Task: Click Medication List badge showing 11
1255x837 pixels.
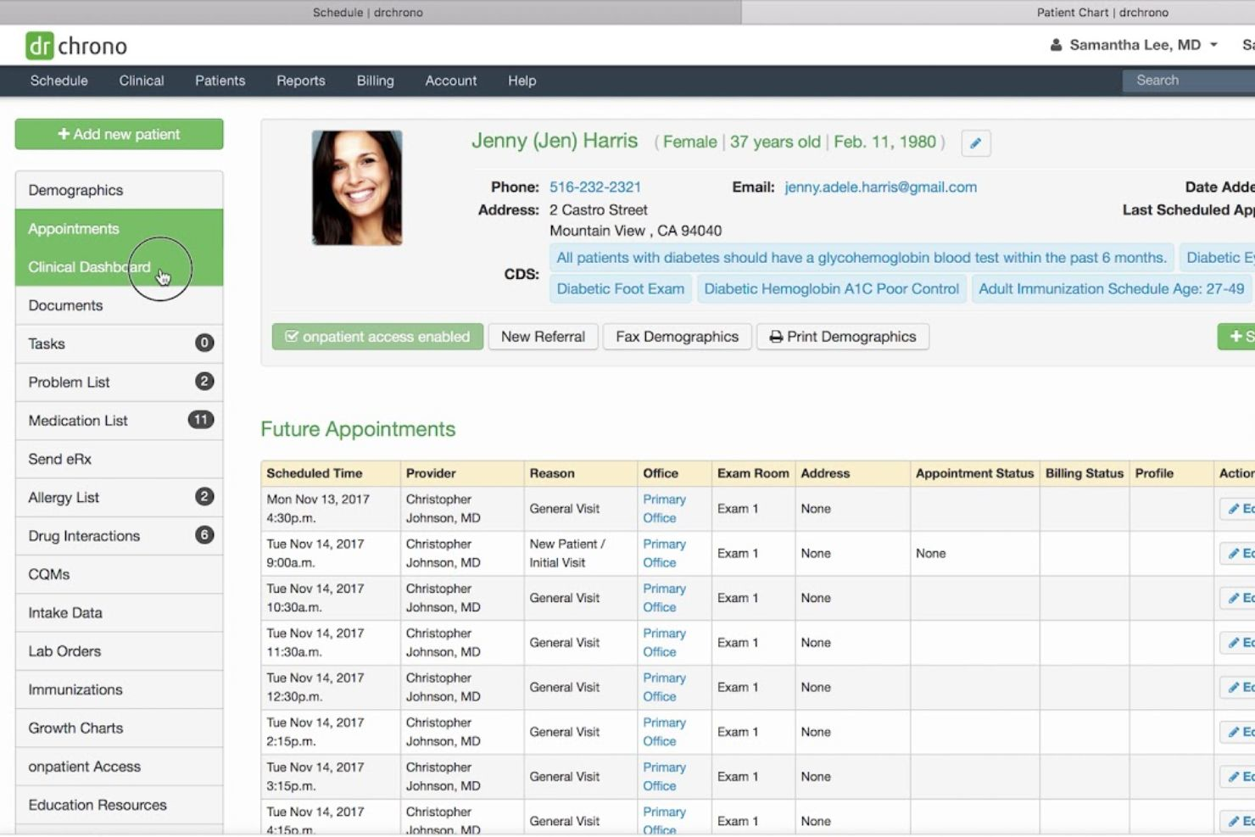Action: click(201, 420)
